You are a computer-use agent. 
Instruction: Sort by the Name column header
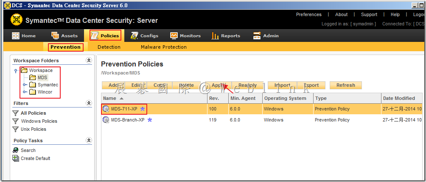point(154,98)
